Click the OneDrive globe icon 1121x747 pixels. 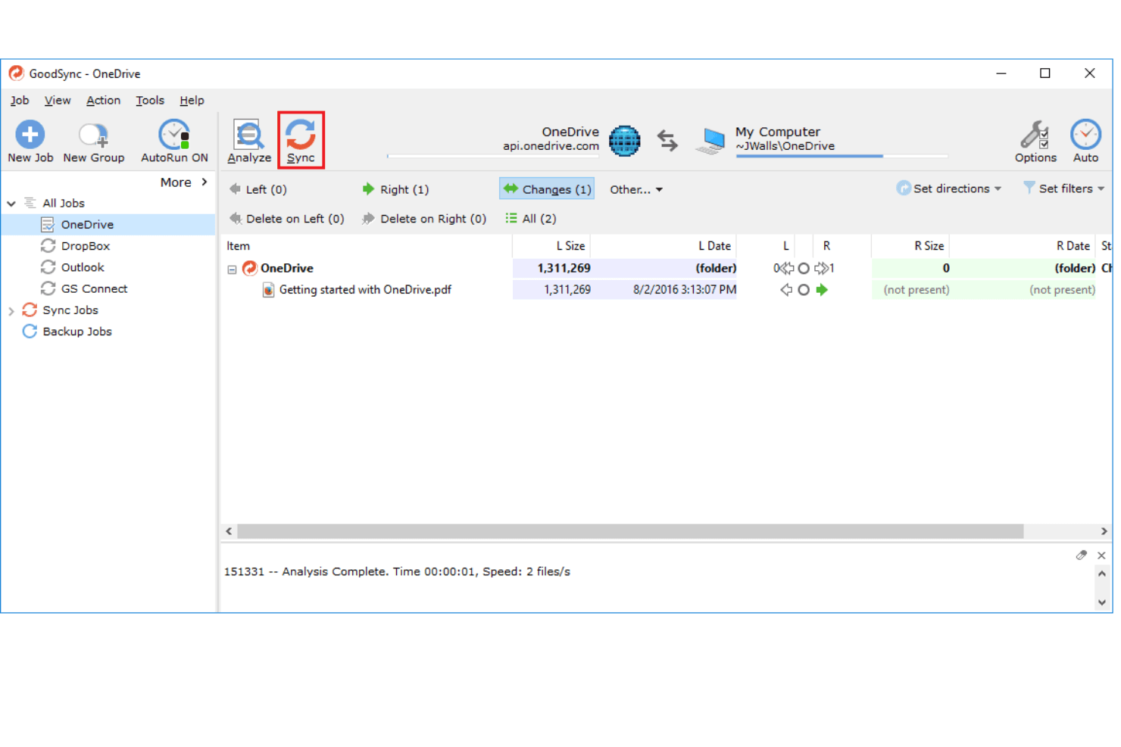click(625, 141)
